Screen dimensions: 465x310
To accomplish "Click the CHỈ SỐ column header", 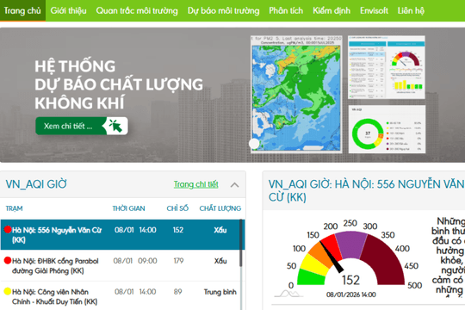I will click(x=177, y=208).
